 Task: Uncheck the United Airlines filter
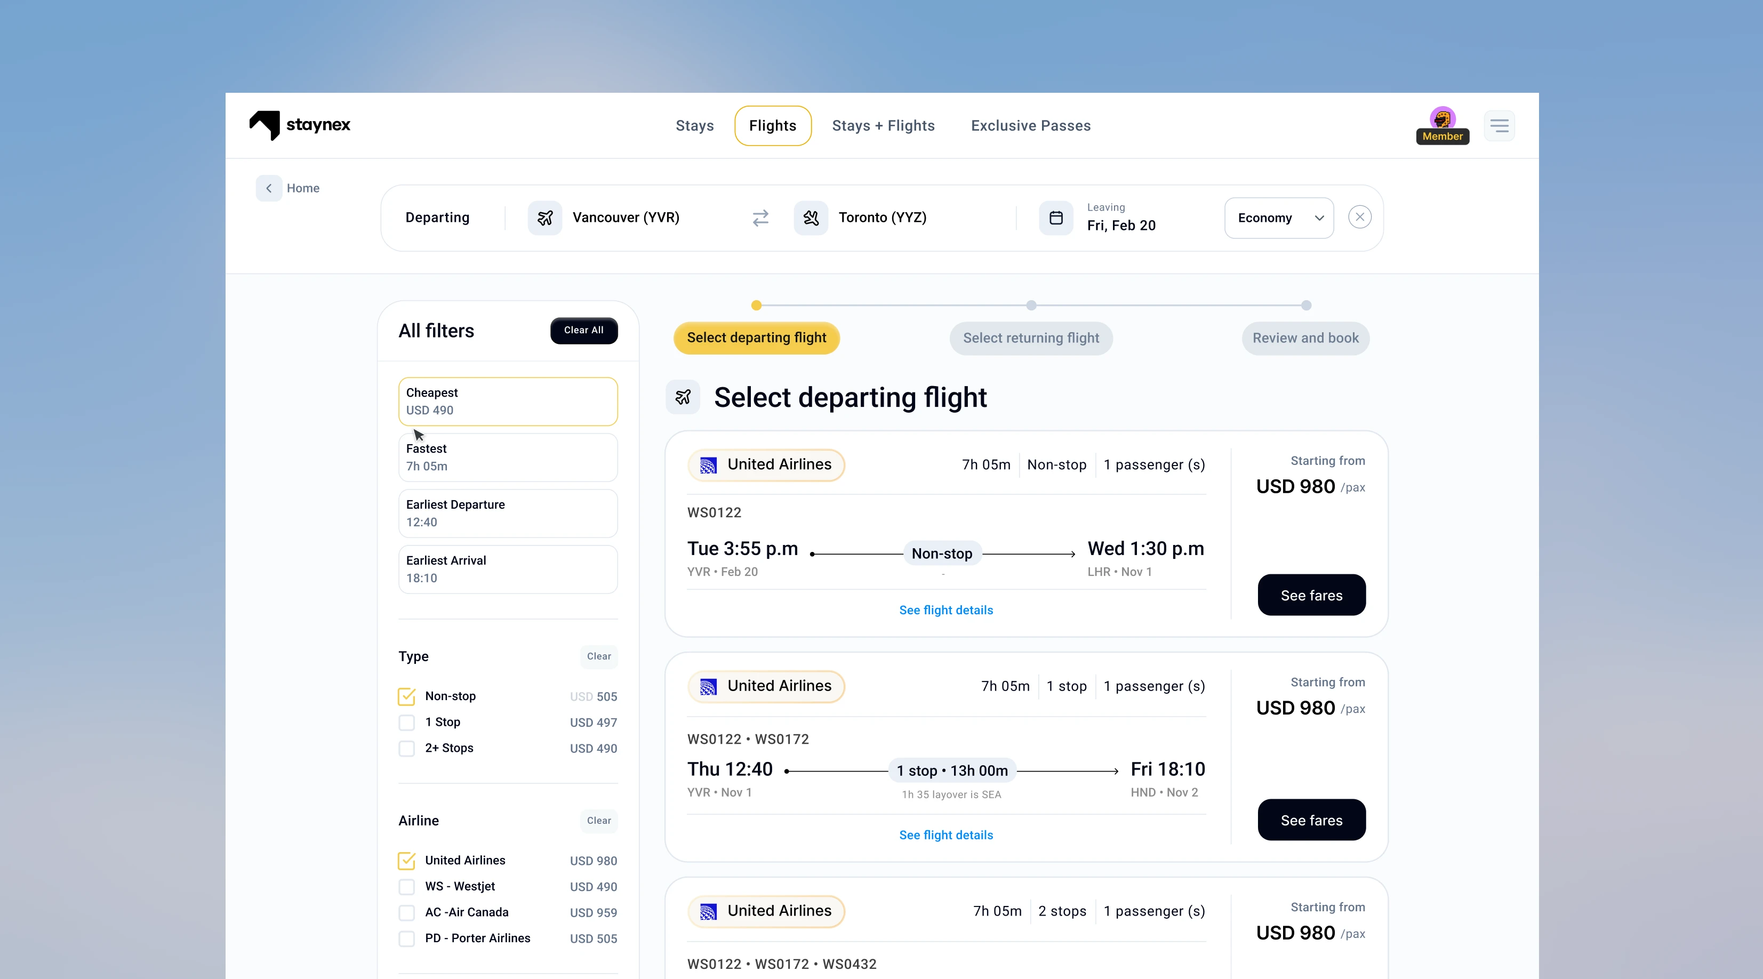point(406,861)
